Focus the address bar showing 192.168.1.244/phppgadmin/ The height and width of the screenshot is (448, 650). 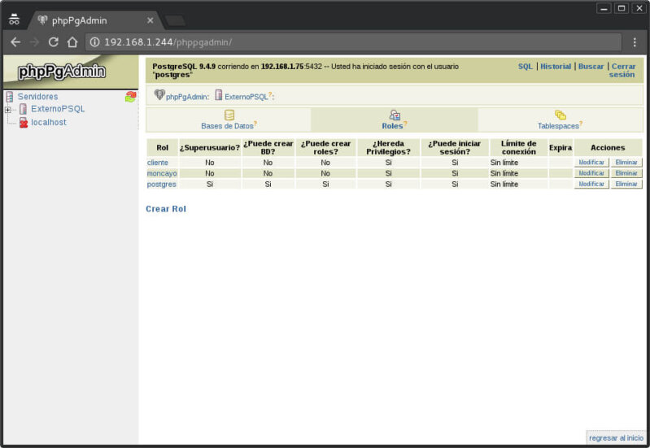pos(354,41)
